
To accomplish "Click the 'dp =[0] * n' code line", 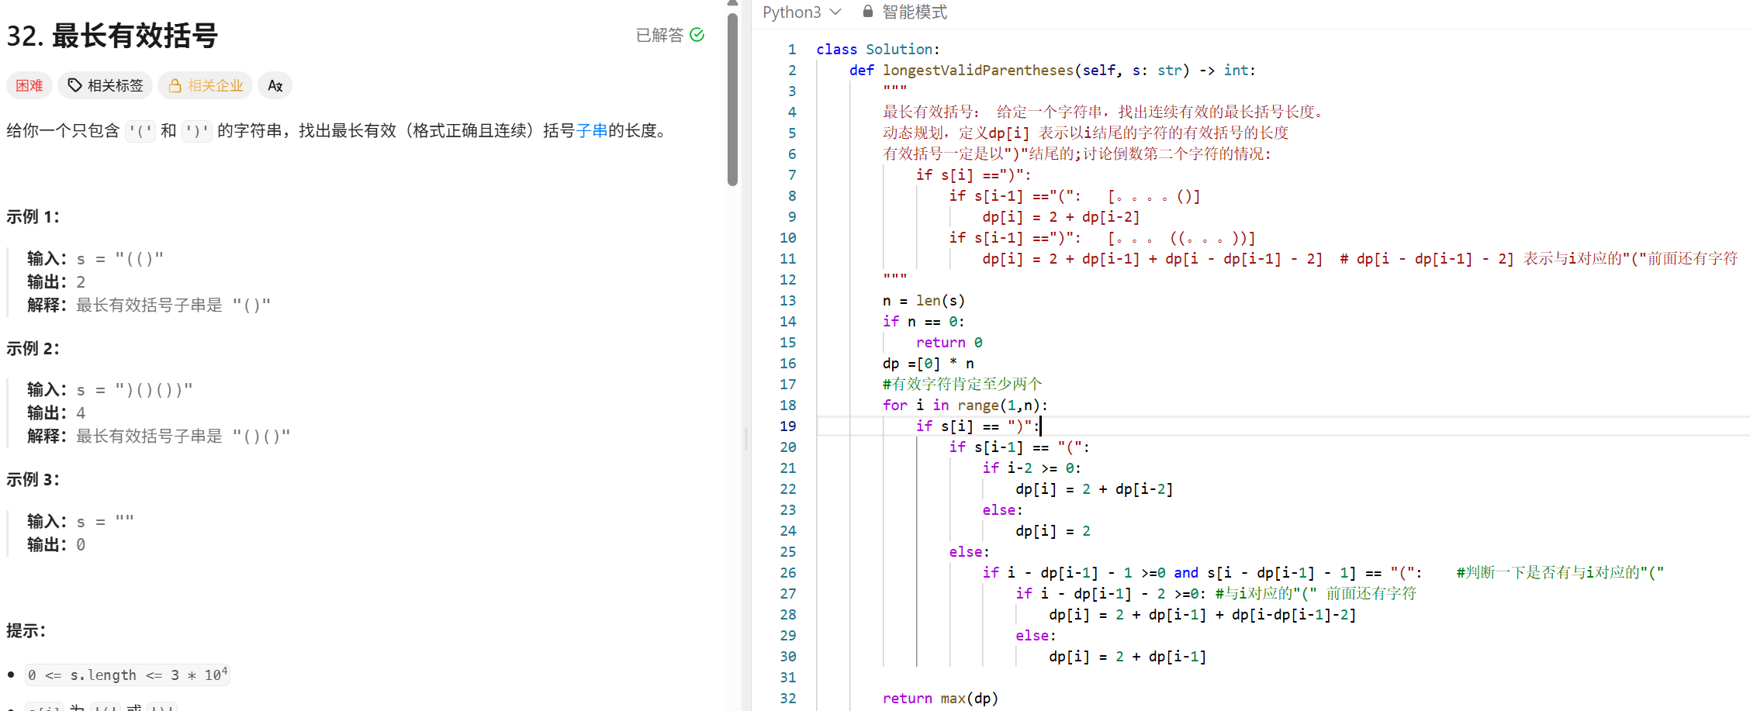I will click(929, 364).
